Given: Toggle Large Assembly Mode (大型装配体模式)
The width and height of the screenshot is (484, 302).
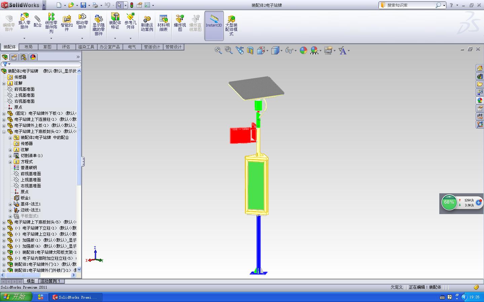Looking at the screenshot, I should tap(231, 25).
